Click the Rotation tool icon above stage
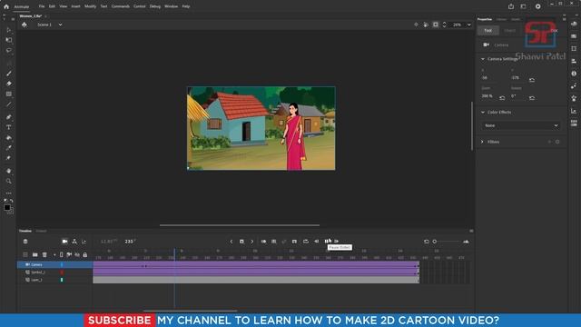Image resolution: width=581 pixels, height=327 pixels. coord(426,25)
